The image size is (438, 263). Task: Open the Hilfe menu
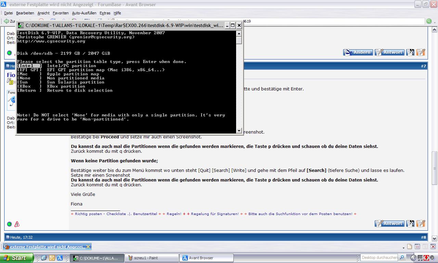117,13
